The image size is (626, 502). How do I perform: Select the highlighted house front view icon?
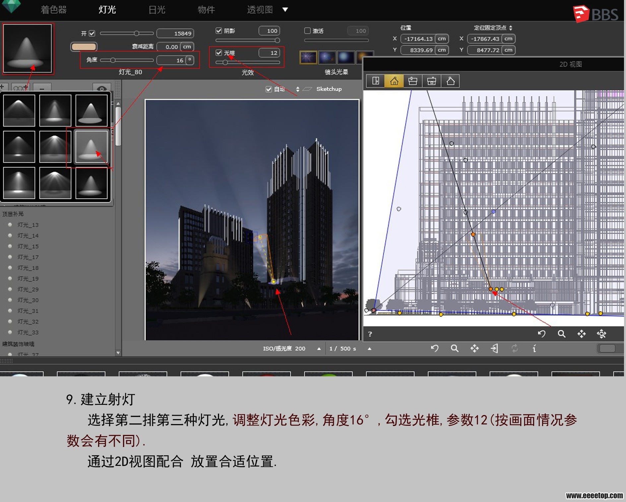394,81
